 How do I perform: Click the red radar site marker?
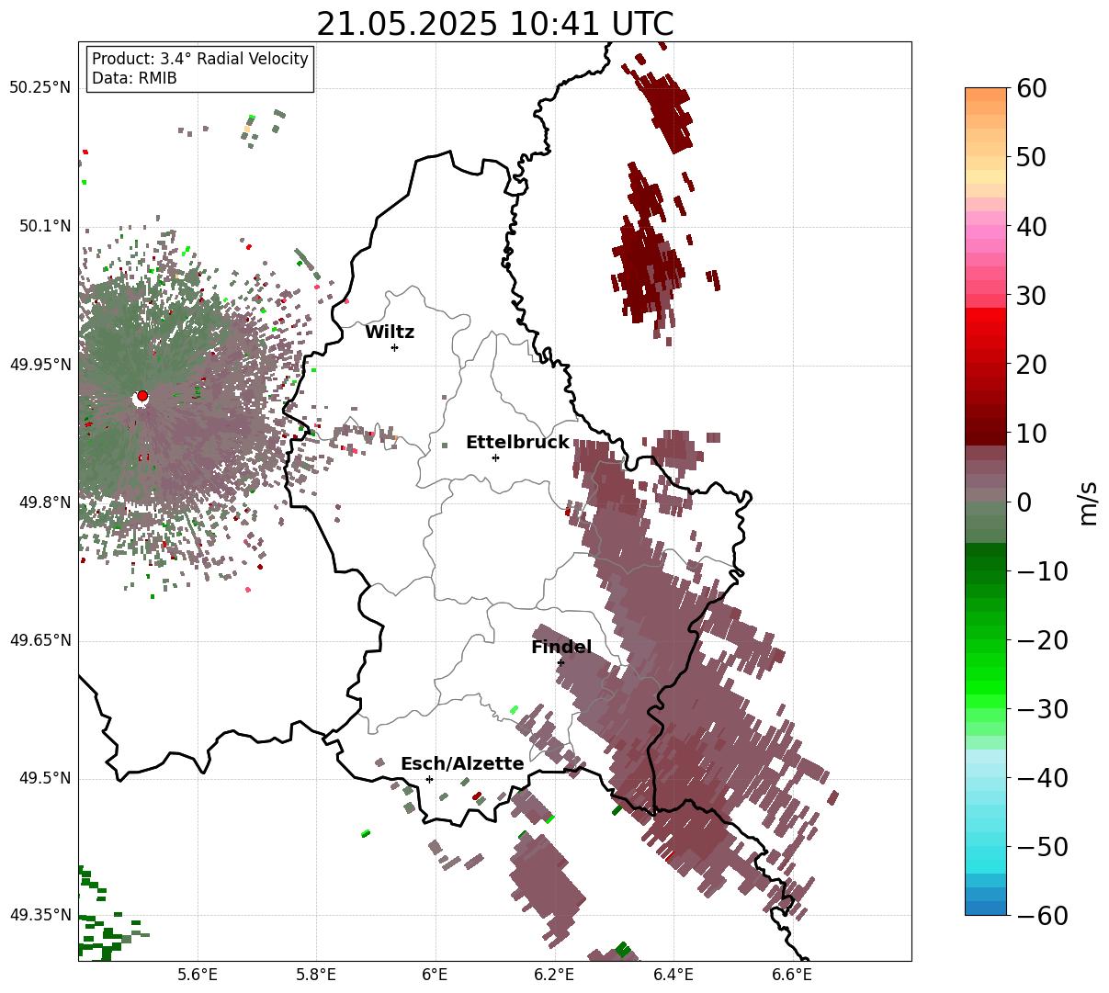pos(142,396)
